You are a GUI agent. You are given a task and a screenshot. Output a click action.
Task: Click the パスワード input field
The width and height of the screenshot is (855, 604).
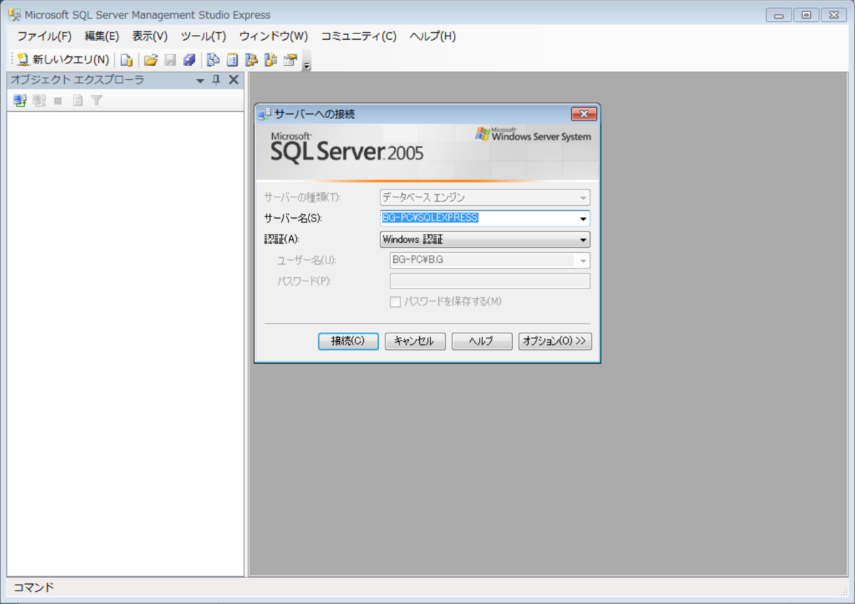tap(489, 281)
